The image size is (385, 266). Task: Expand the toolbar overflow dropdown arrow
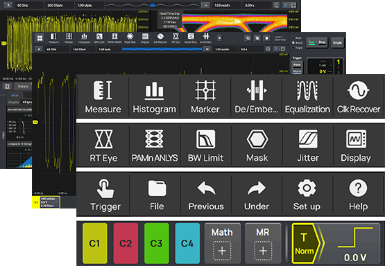coord(219,38)
